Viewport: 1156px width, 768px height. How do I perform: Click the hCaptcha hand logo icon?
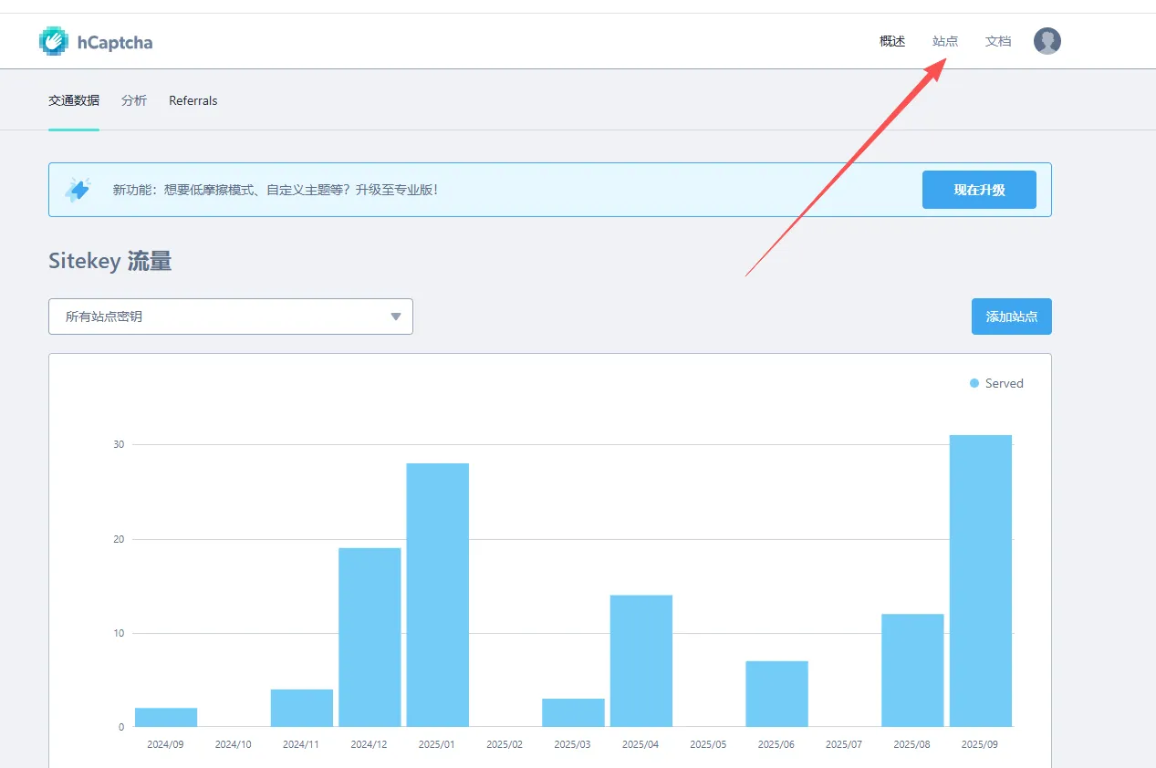click(55, 41)
